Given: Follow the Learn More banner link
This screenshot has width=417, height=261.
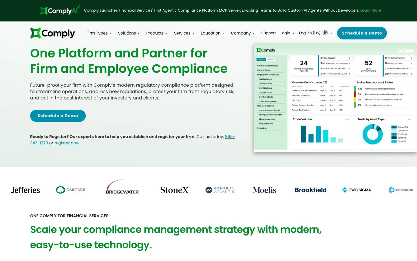Looking at the screenshot, I should [x=371, y=10].
